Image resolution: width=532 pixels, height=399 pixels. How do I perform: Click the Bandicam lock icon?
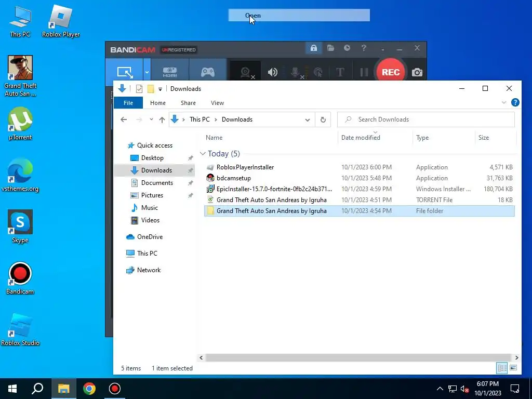pos(313,48)
